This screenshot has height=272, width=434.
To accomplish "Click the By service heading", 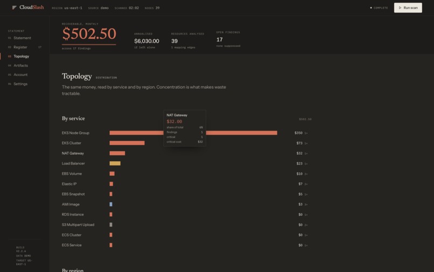I will click(x=73, y=118).
